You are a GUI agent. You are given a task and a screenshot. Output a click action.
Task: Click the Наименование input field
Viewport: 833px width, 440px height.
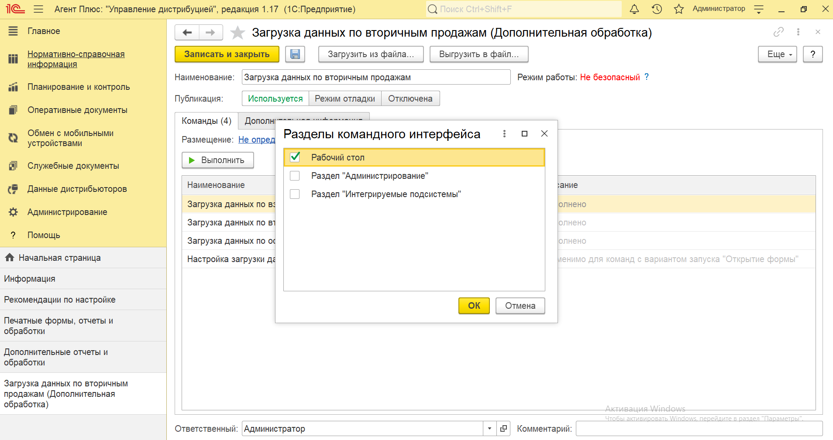(376, 77)
